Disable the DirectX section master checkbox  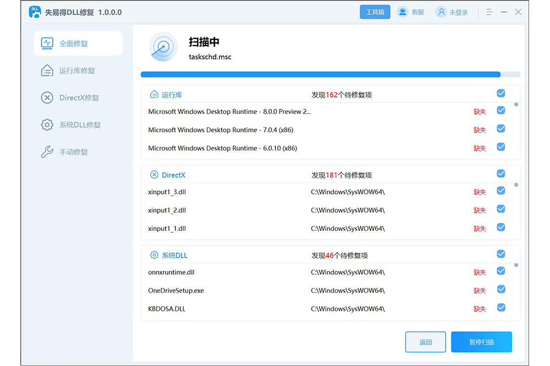(x=501, y=174)
